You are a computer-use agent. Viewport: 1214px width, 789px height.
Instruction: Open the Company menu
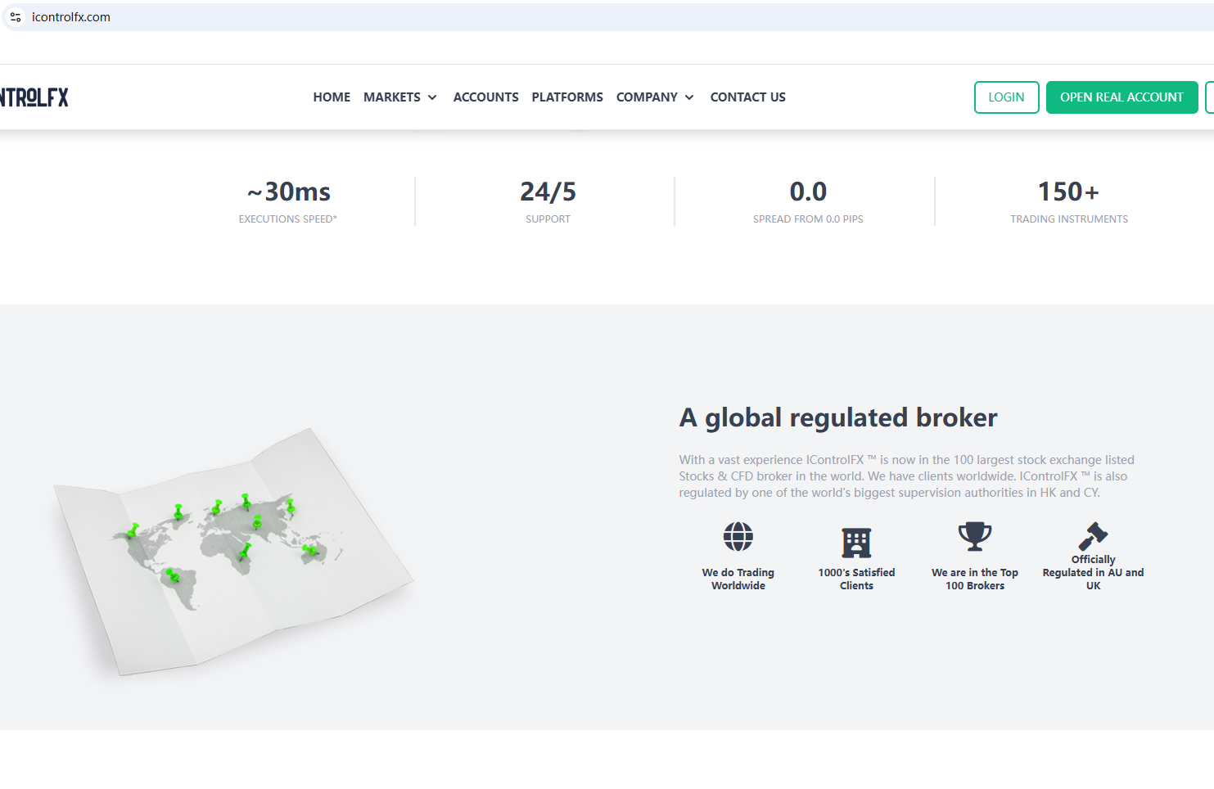(x=647, y=97)
